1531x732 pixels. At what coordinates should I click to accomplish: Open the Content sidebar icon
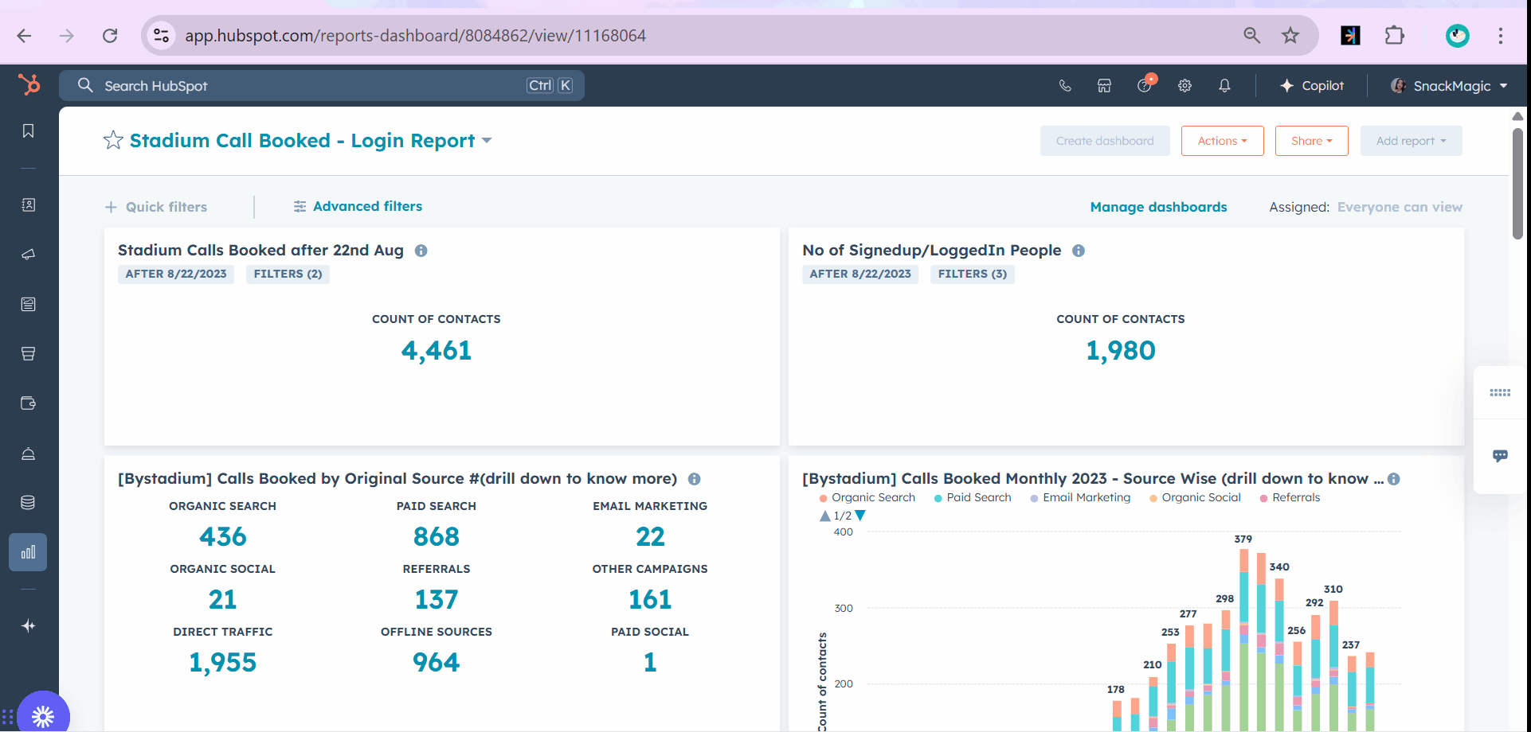(x=28, y=304)
